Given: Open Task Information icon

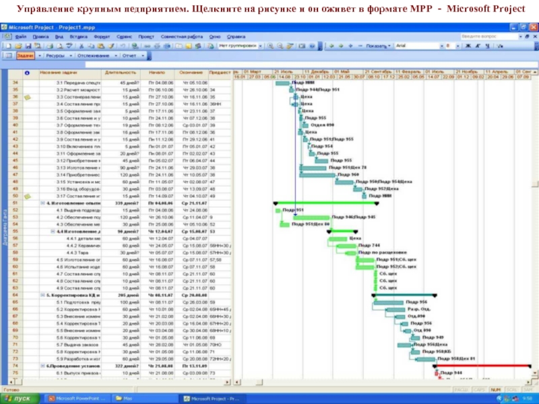Looking at the screenshot, I should click(179, 46).
